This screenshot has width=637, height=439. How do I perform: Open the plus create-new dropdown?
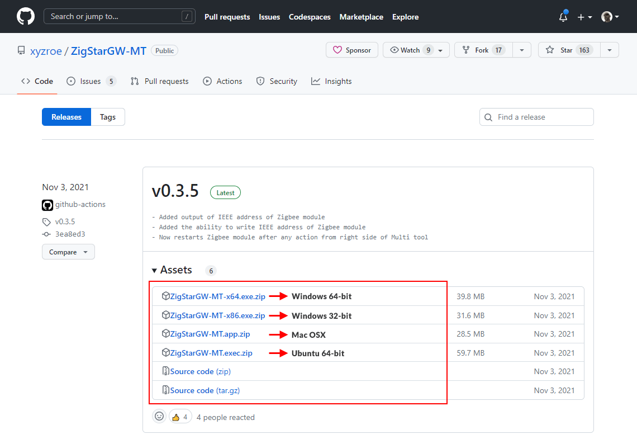pyautogui.click(x=584, y=17)
